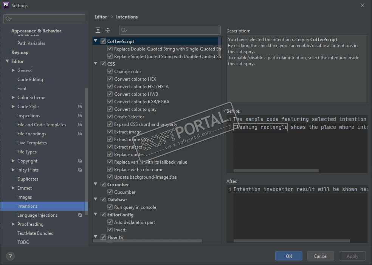Click the project-level icon beside File and Code Templates

(x=80, y=125)
